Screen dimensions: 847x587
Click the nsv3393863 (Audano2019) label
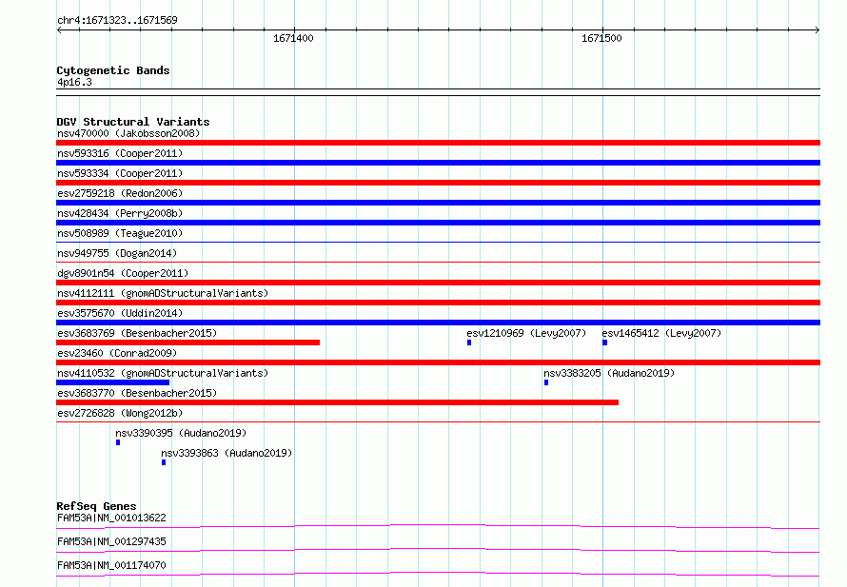tap(227, 453)
